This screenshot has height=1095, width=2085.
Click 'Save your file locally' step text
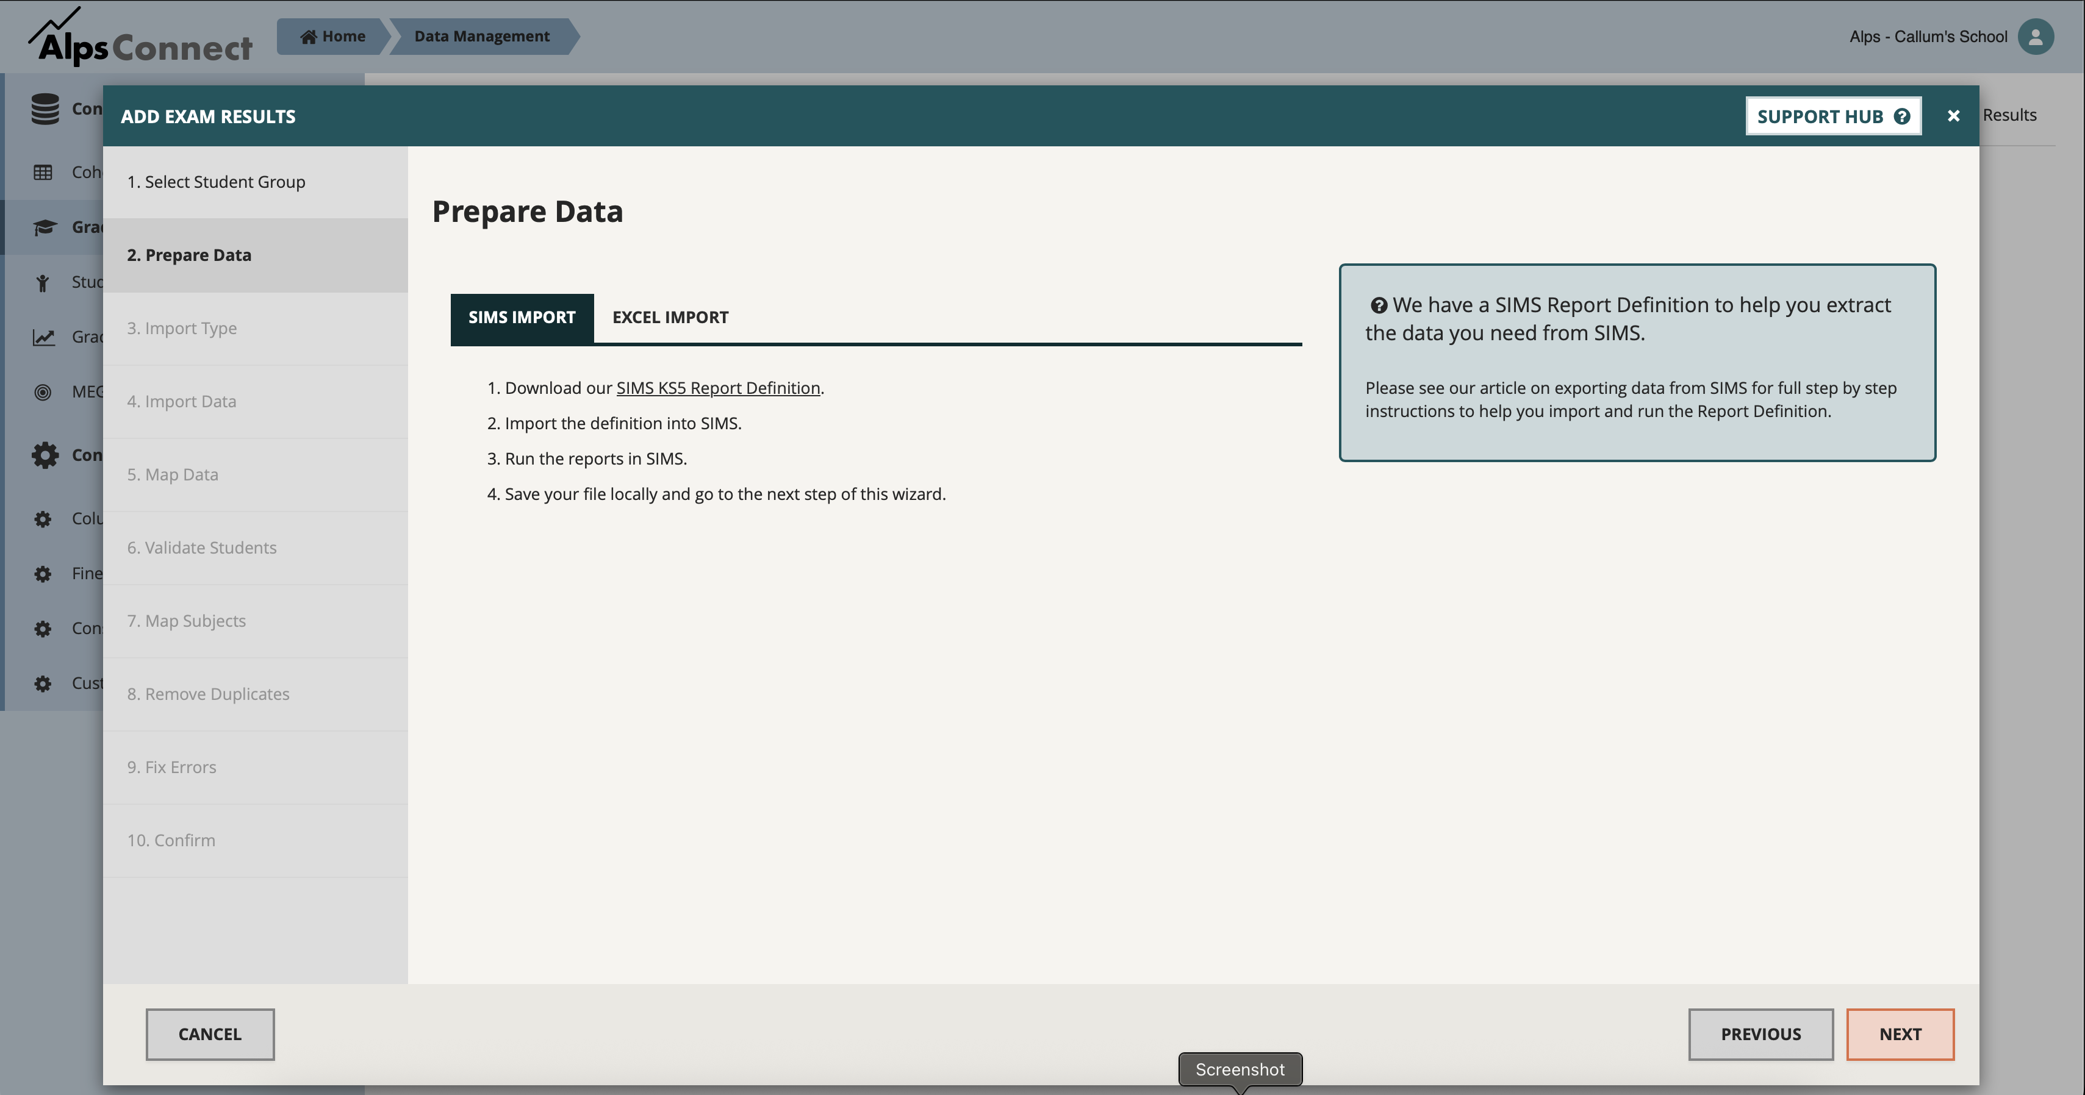point(725,494)
